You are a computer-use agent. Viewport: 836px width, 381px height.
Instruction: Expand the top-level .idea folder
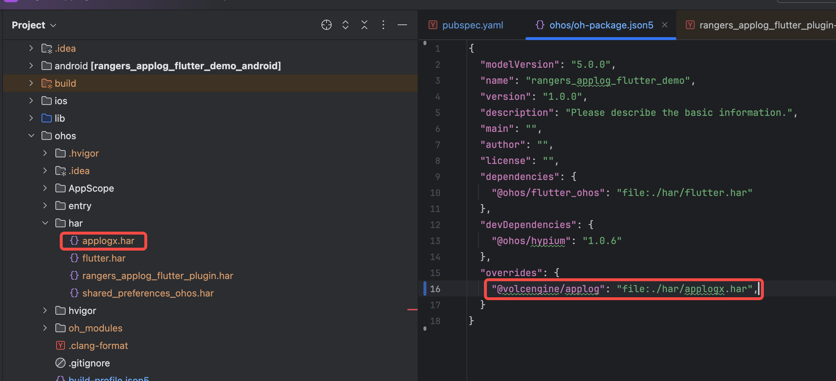pyautogui.click(x=31, y=48)
